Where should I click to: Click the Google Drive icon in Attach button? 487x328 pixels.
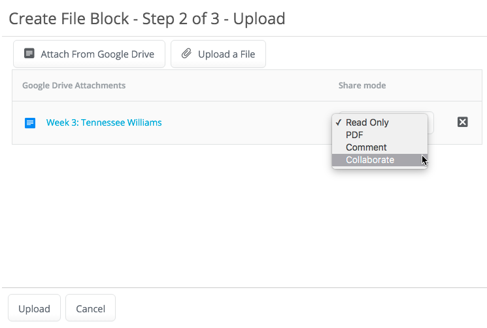29,54
